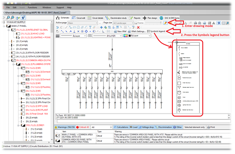Open the Support menu

60,7
